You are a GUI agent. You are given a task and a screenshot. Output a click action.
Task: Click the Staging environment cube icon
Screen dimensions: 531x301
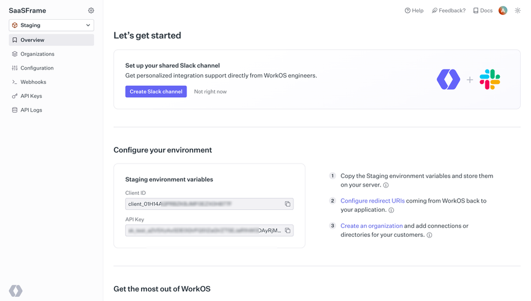[14, 25]
